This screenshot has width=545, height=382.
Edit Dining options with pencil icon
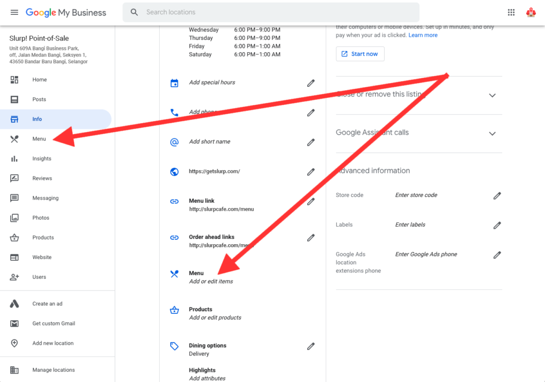(311, 346)
